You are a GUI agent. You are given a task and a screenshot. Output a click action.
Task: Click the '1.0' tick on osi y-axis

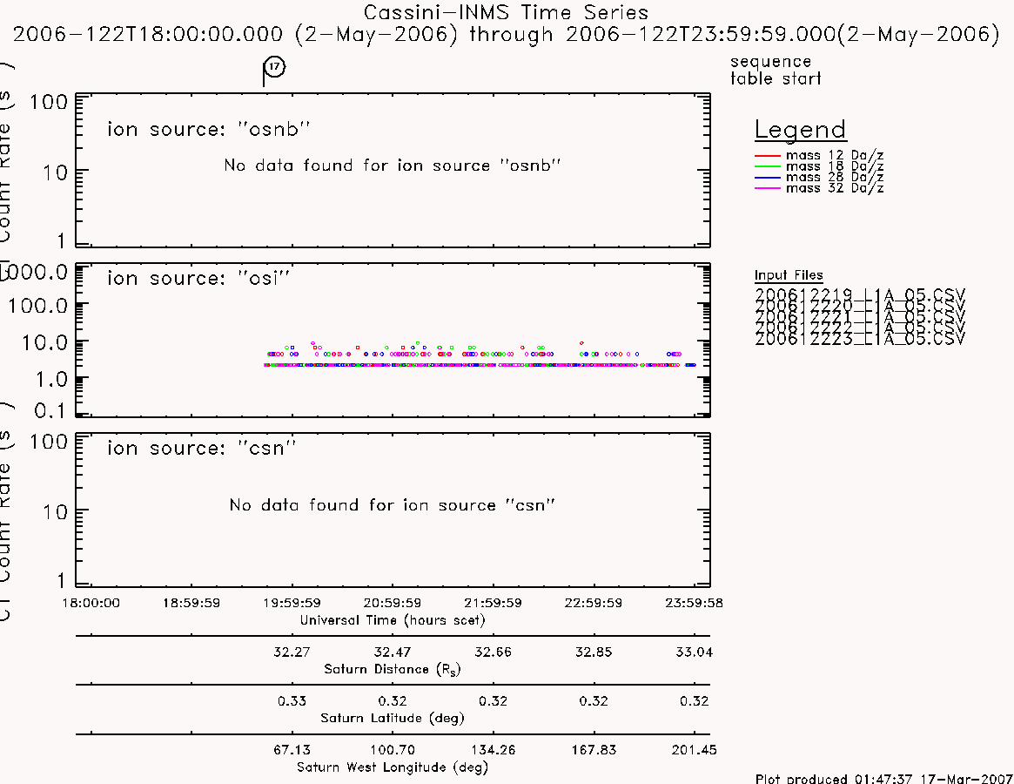(51, 380)
